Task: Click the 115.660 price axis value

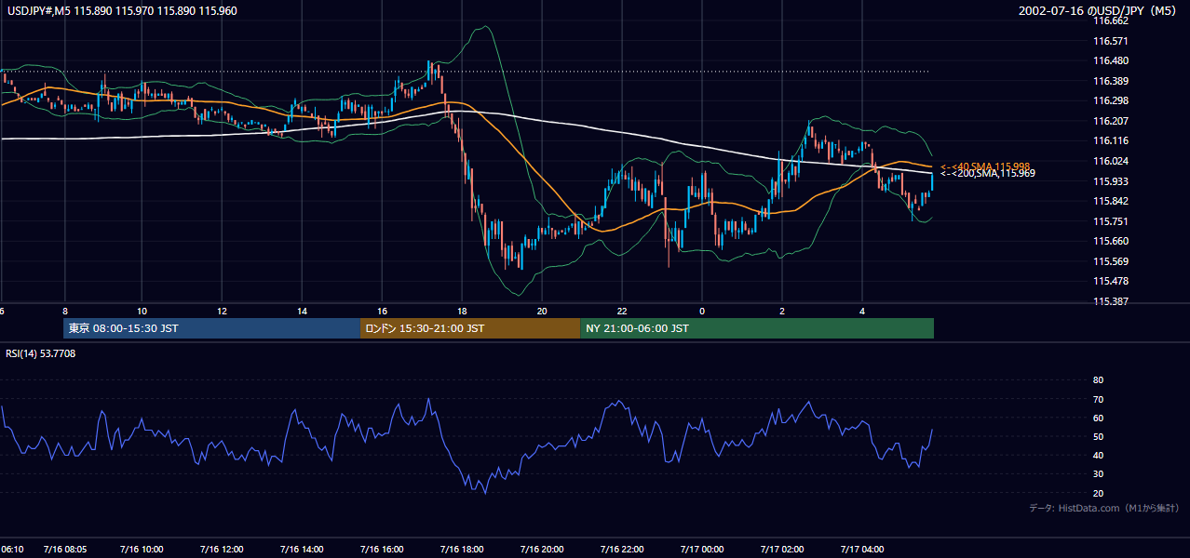Action: [x=1111, y=241]
